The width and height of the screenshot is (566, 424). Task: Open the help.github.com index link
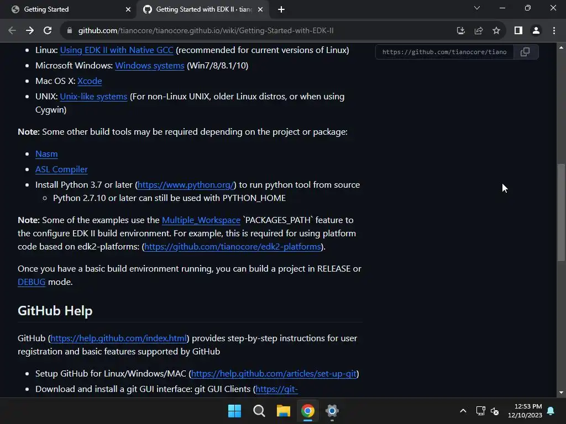click(x=119, y=338)
